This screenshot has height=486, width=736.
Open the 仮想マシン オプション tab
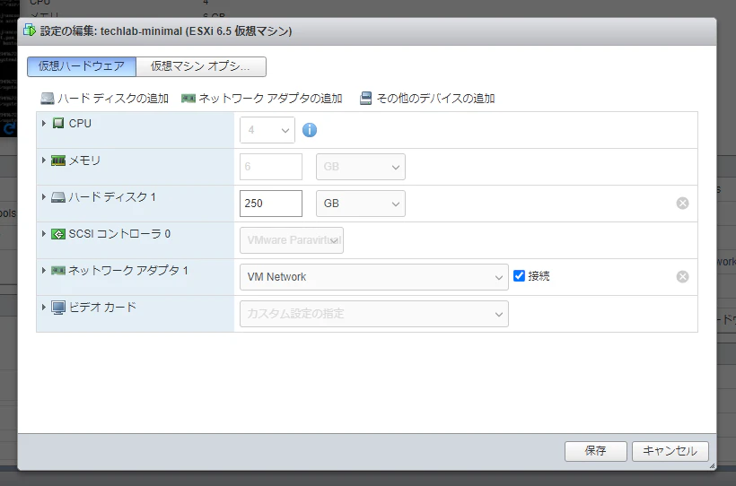201,66
